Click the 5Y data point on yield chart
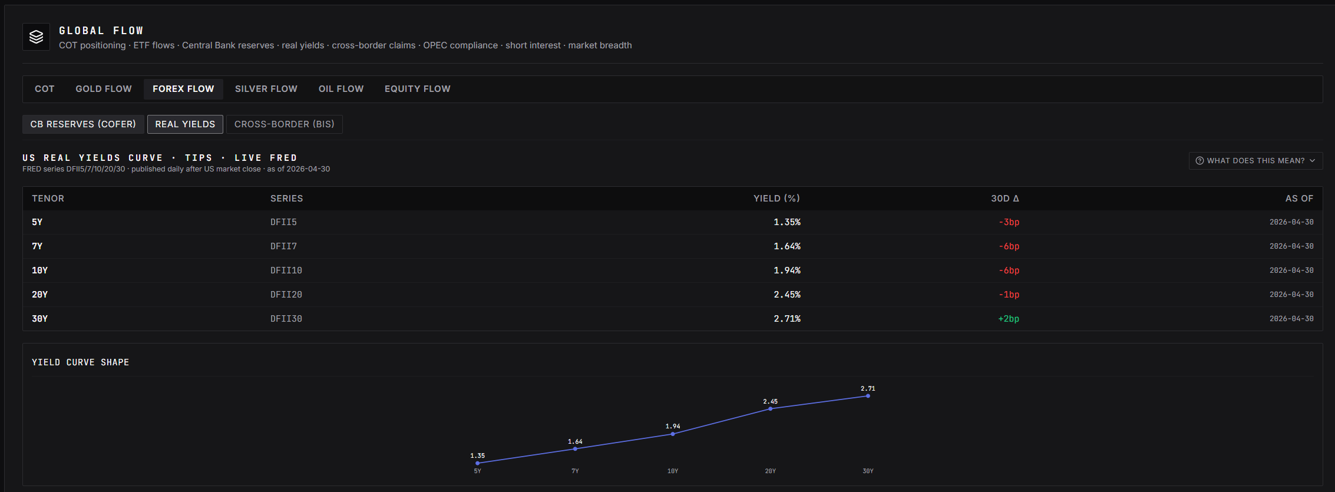 [x=478, y=463]
